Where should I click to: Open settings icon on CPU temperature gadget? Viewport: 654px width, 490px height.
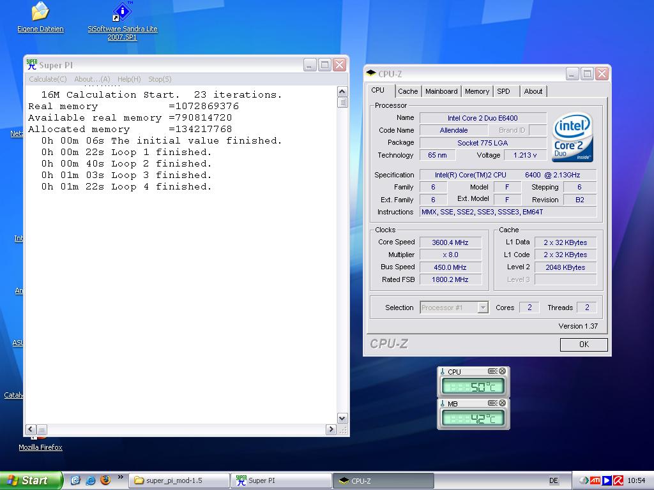pyautogui.click(x=492, y=371)
